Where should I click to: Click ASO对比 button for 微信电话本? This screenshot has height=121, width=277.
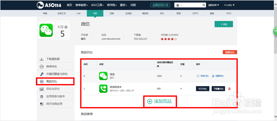[203, 89]
